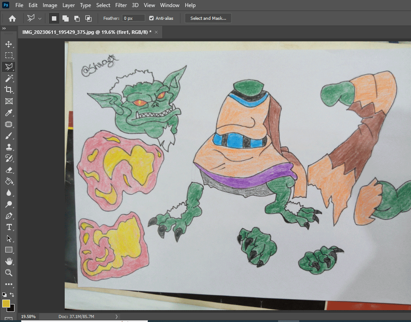Open the Edit menu
The width and height of the screenshot is (411, 322).
click(33, 5)
